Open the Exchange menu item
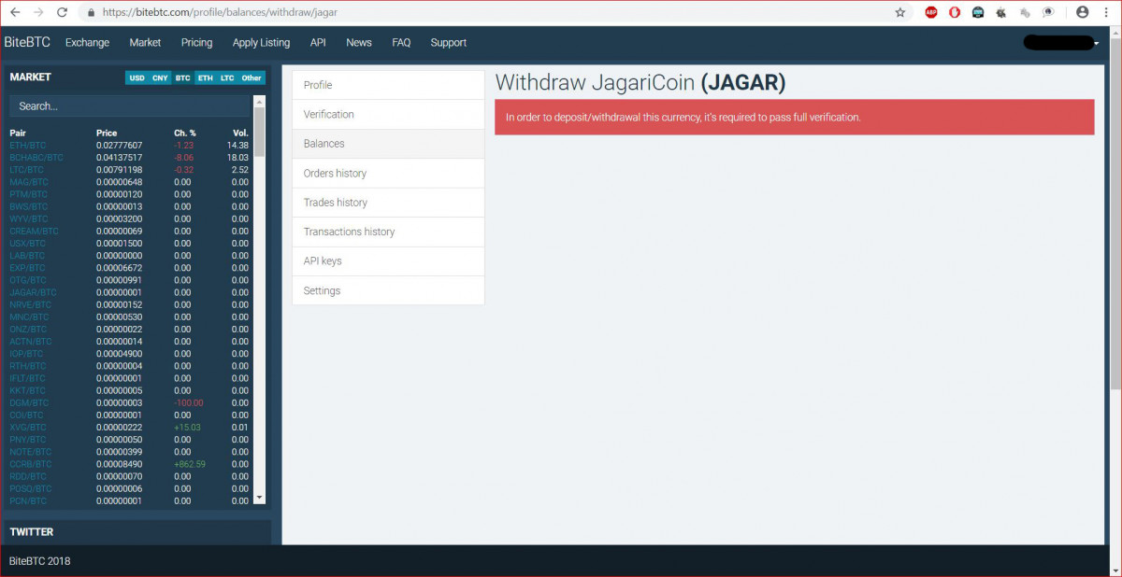The width and height of the screenshot is (1122, 577). [87, 43]
